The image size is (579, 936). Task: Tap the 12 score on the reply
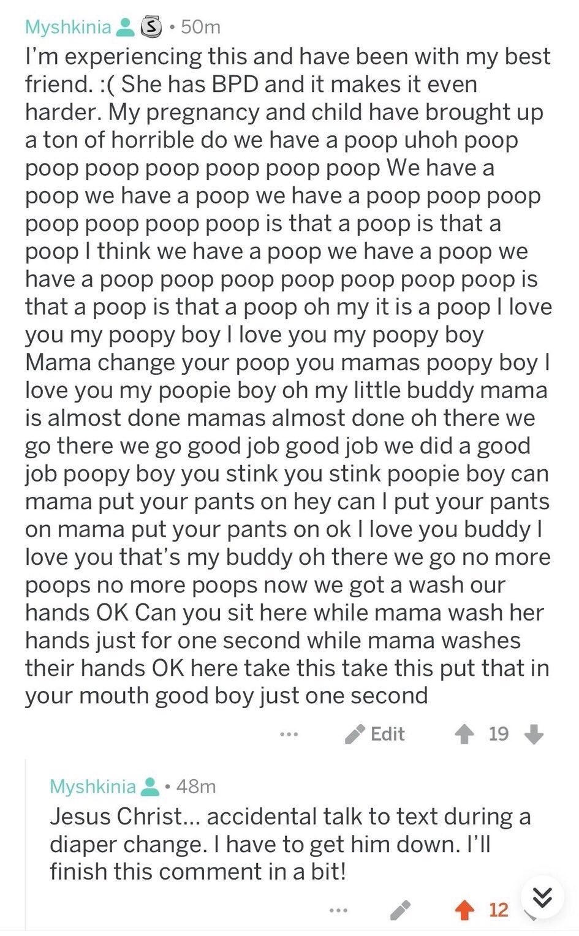point(499,910)
